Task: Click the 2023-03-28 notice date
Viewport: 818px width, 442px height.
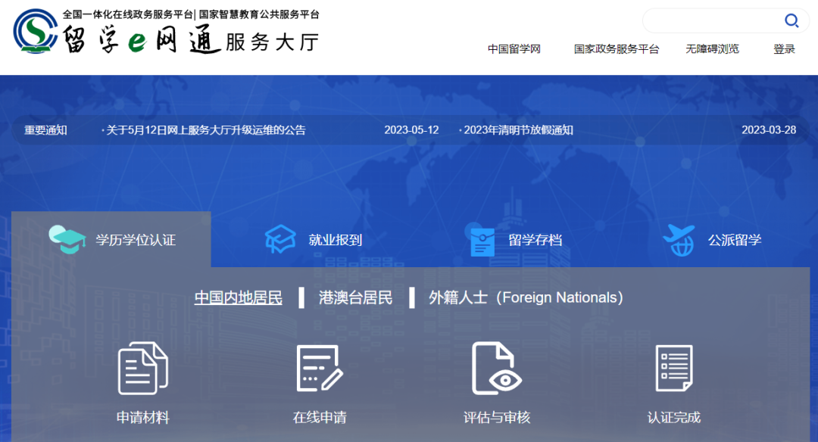Action: tap(769, 129)
